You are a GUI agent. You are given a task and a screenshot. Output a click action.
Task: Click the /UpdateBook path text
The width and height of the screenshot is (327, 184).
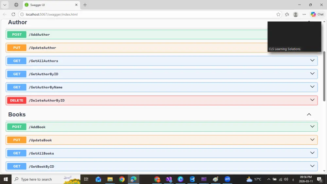(x=40, y=140)
